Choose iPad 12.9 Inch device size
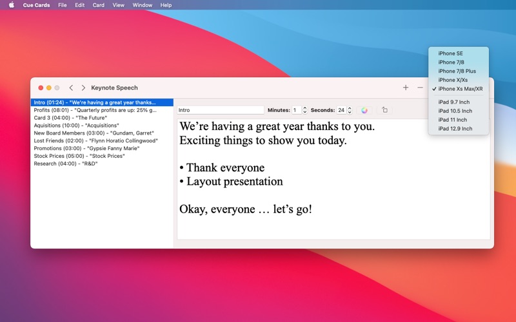516x322 pixels. (459, 128)
